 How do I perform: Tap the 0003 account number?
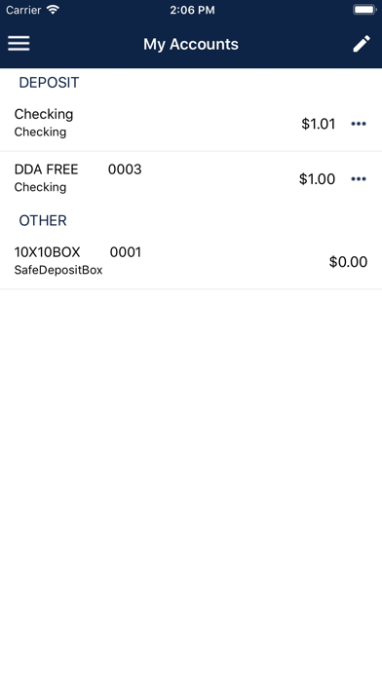point(125,169)
